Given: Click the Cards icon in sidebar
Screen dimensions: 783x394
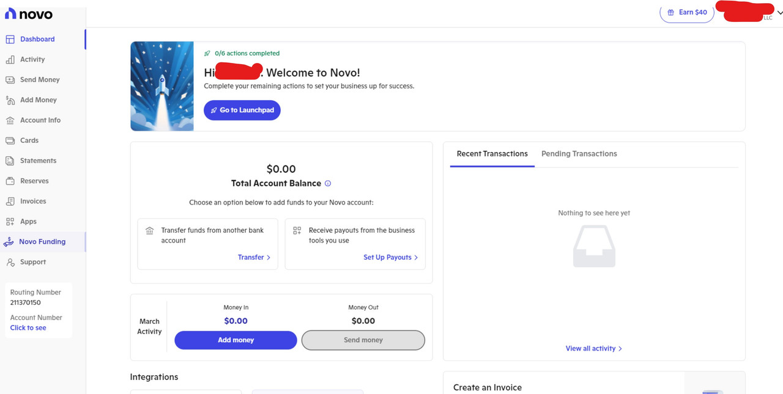Looking at the screenshot, I should coord(10,140).
